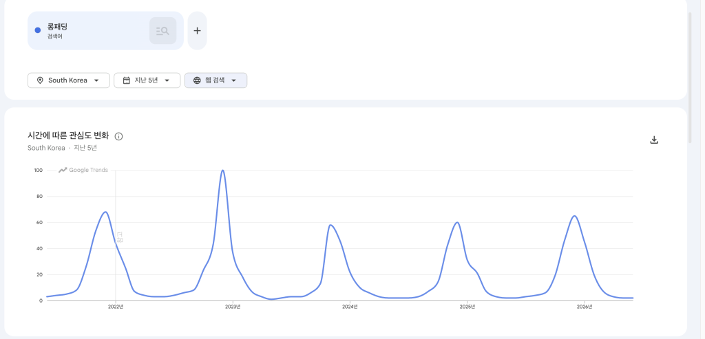Click the search-list icon on the 롱패딩 chip
Viewport: 705px width, 339px height.
(x=162, y=31)
